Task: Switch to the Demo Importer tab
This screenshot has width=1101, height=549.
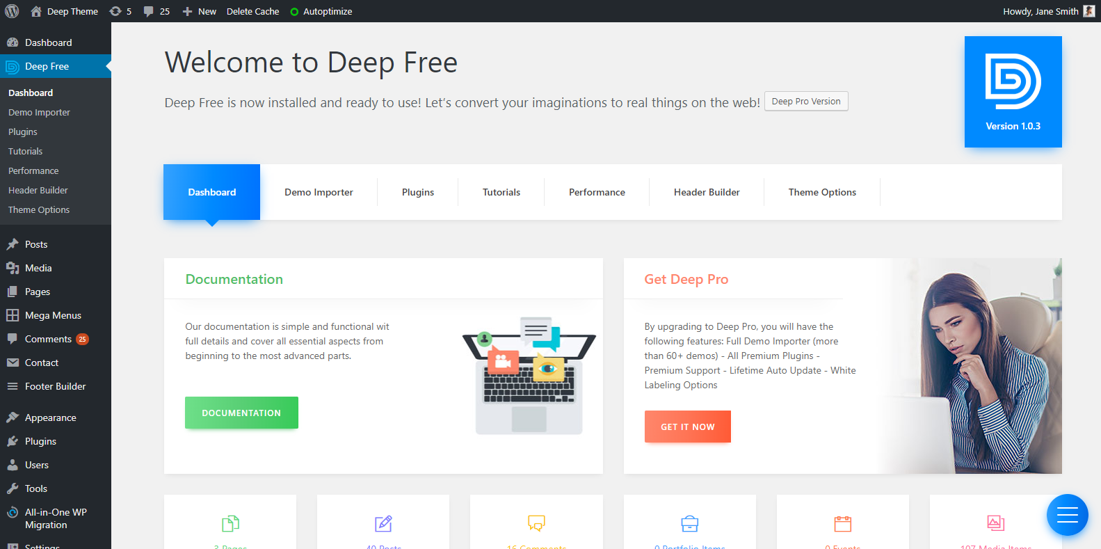Action: point(319,192)
